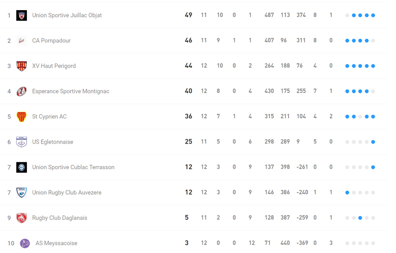
Task: Click the Esperance Sportive Montignac logo
Action: (21, 91)
